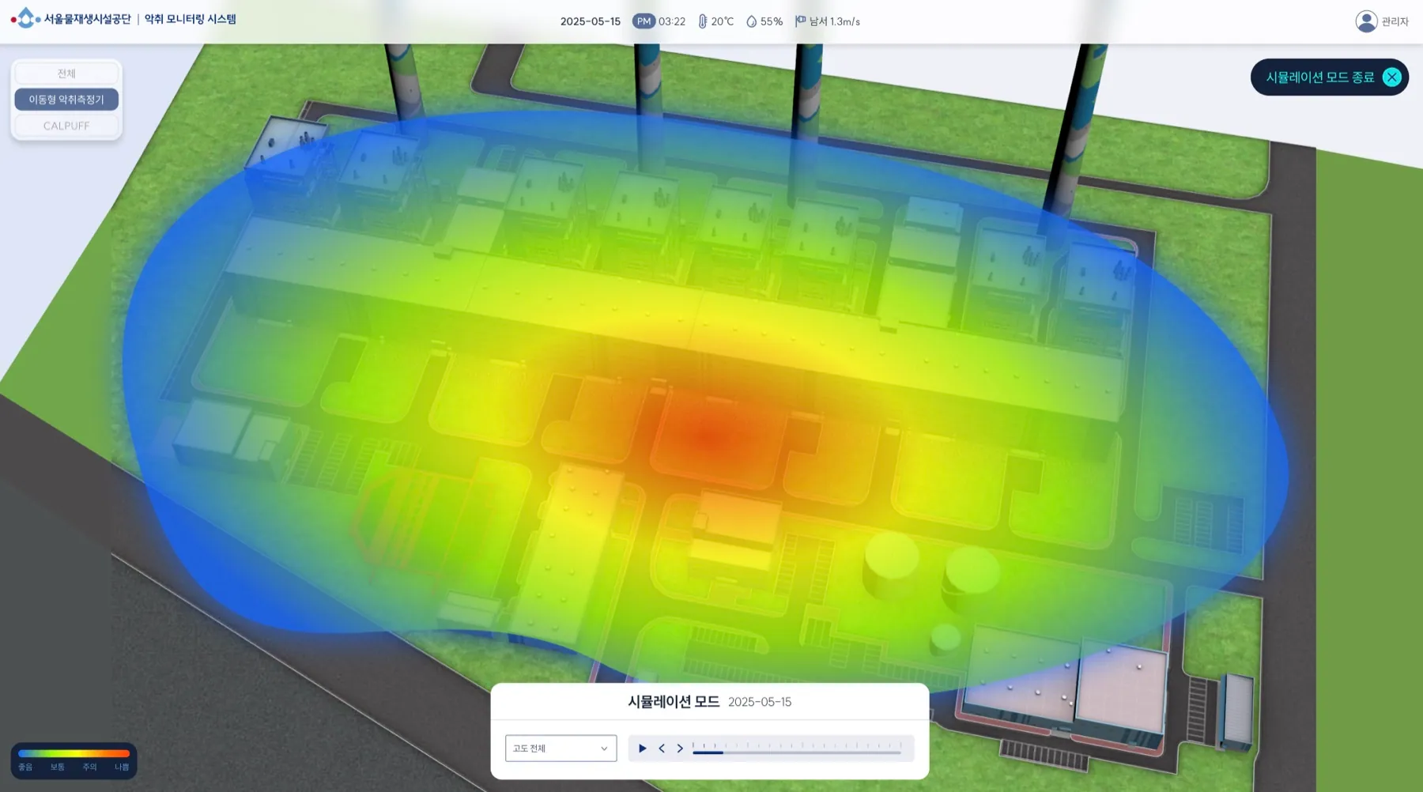This screenshot has width=1423, height=792.
Task: Click the 관리자 username text
Action: point(1395,21)
